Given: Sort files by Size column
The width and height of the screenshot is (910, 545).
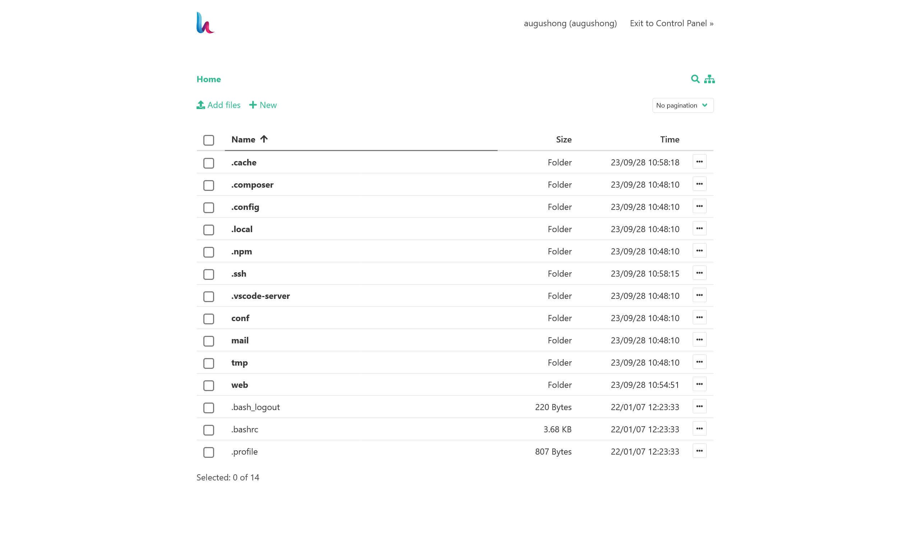Looking at the screenshot, I should [563, 140].
